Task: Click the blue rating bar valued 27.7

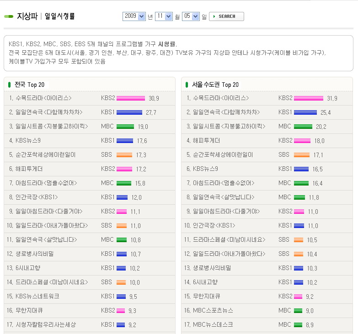Action: (129, 112)
